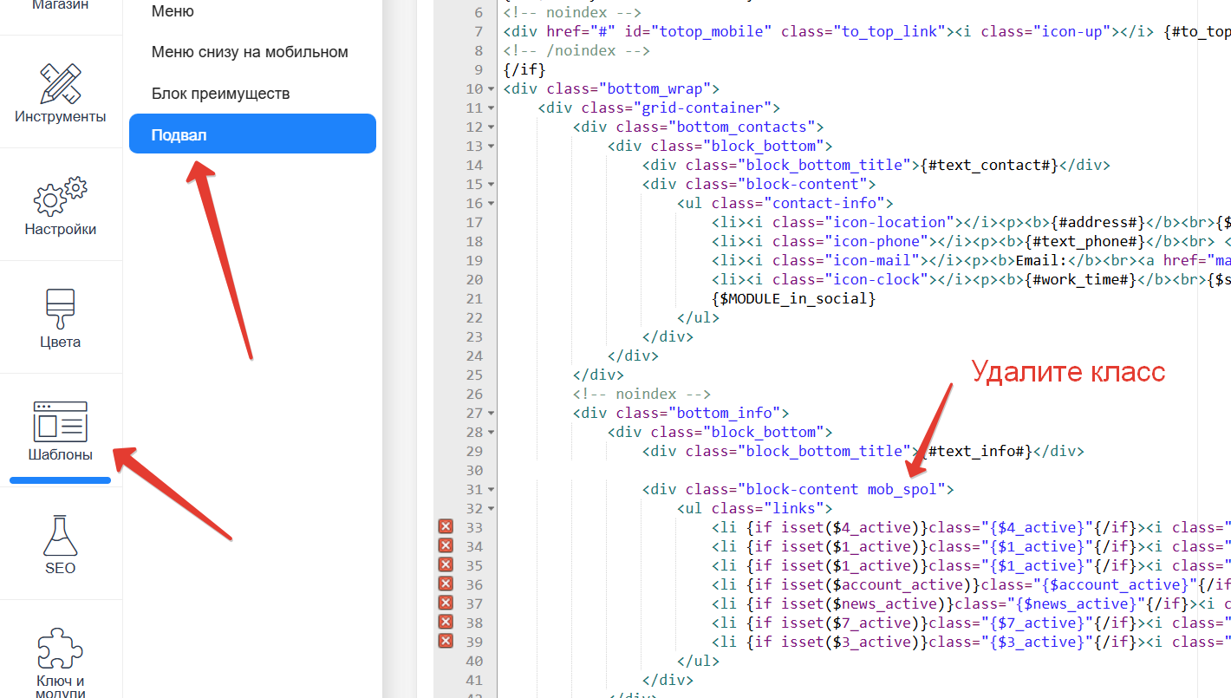This screenshot has height=698, width=1231.
Task: Open the Настройки gears icon
Action: (x=61, y=197)
